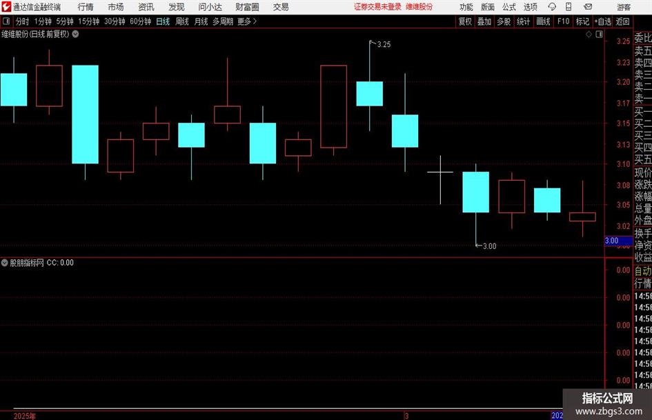Open the 财富圈 menu
This screenshot has width=652, height=420.
tap(247, 7)
